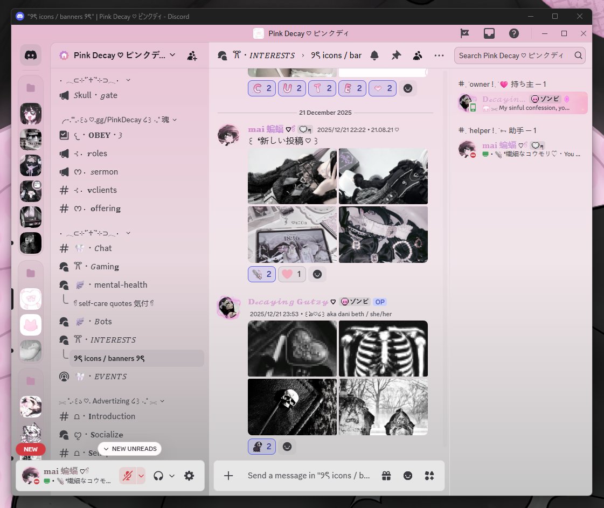
Task: Toggle the C letter reaction
Action: (x=262, y=88)
